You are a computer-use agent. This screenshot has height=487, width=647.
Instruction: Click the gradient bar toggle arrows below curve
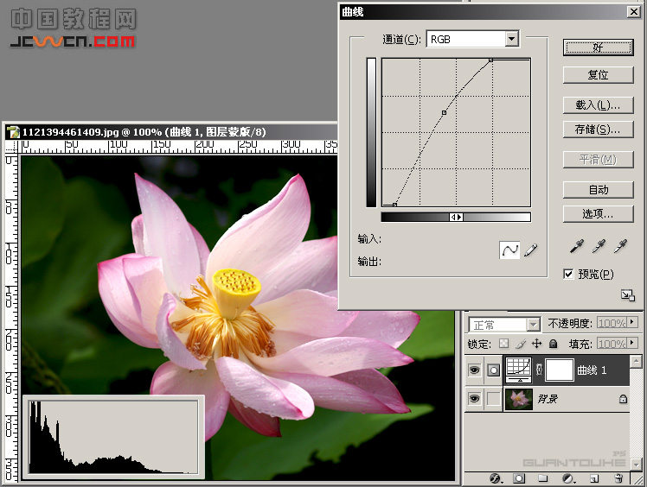click(x=456, y=217)
